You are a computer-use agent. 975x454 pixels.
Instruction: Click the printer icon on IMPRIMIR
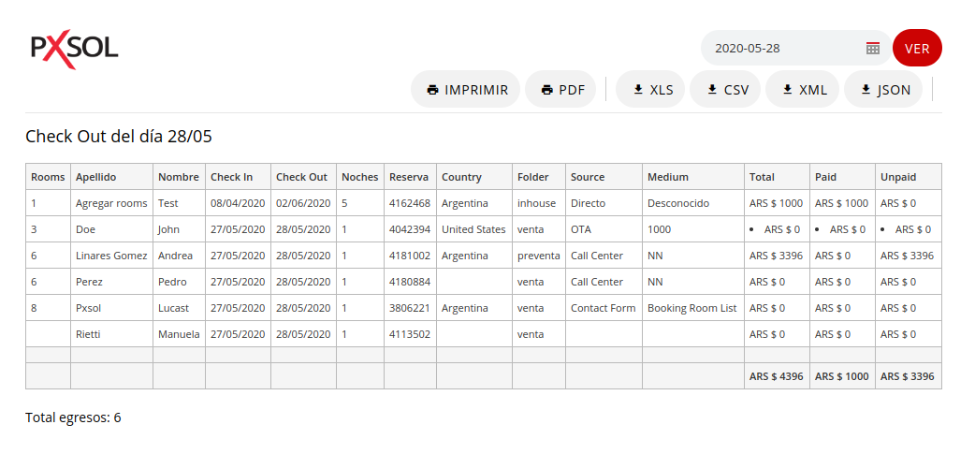[x=433, y=90]
